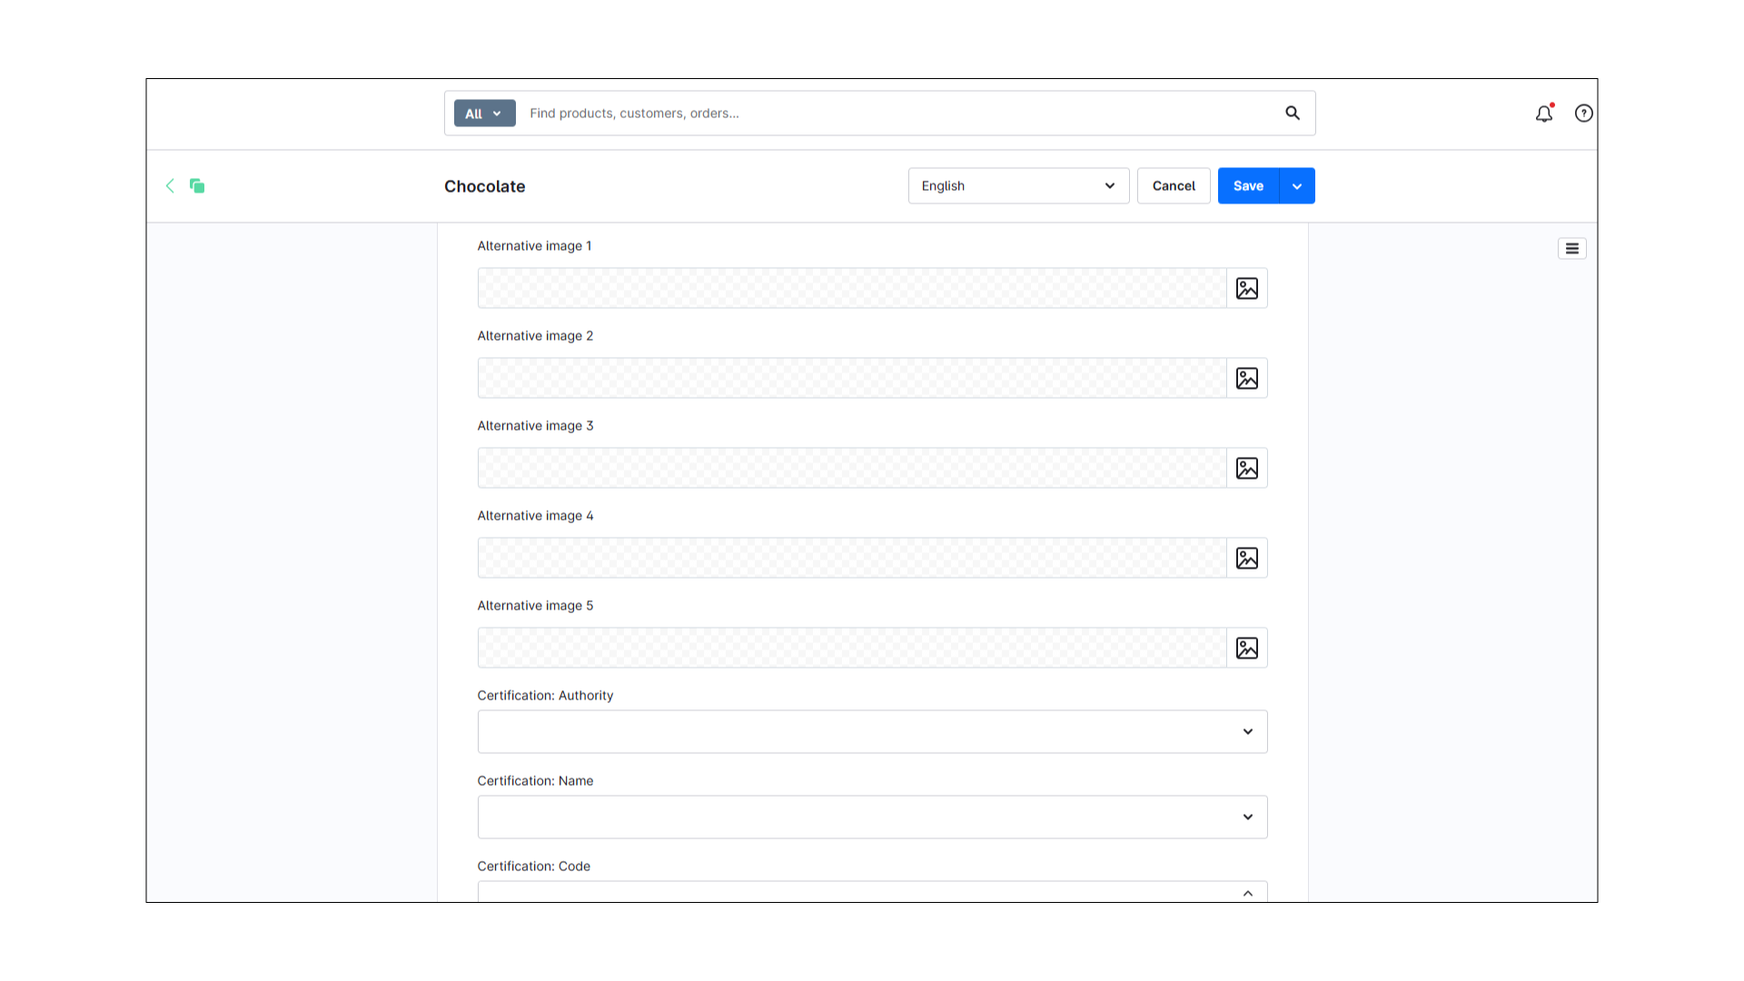Click the search magnifier icon
This screenshot has width=1744, height=981.
1293,113
